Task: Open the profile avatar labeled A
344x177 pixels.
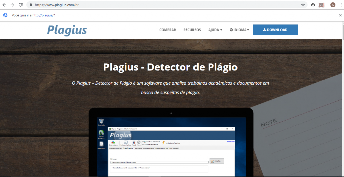Action: (x=333, y=5)
